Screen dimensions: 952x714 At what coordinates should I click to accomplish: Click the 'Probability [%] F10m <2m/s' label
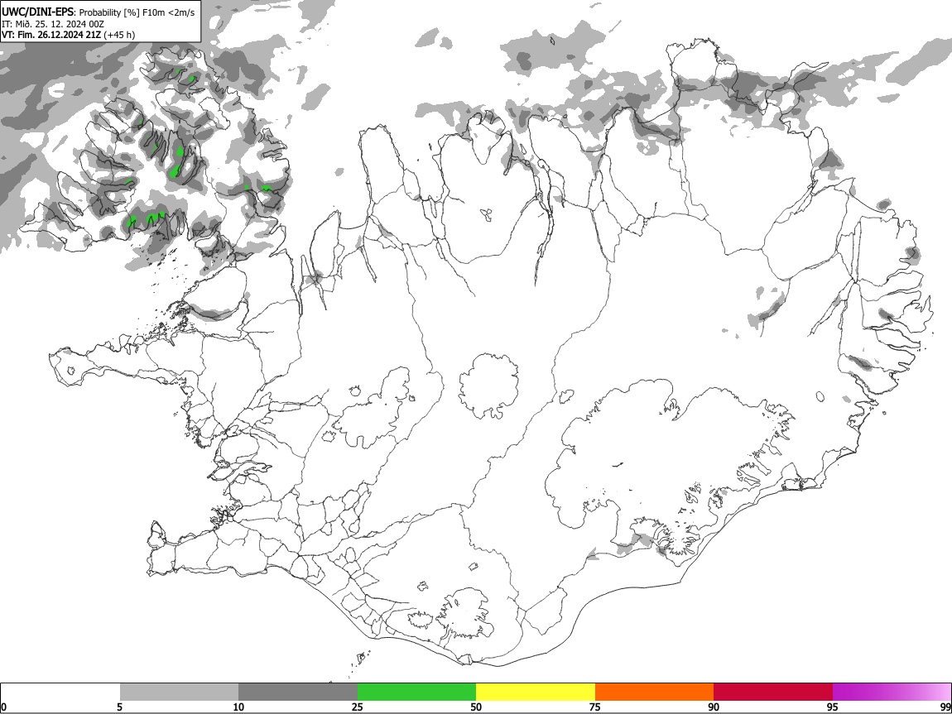click(x=137, y=12)
